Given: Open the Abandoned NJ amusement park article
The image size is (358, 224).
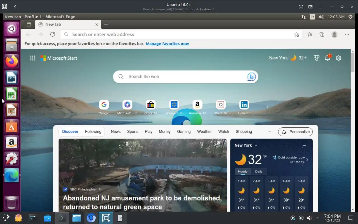Looking at the screenshot, I should (x=143, y=202).
